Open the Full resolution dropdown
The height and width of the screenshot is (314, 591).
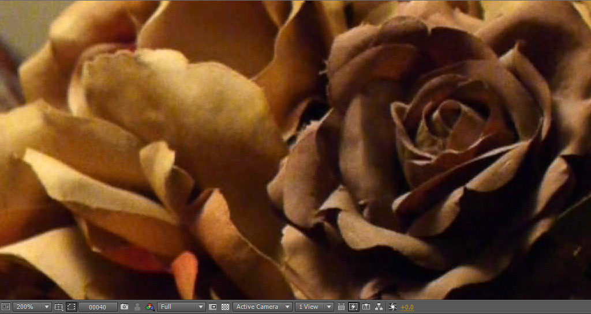(182, 307)
